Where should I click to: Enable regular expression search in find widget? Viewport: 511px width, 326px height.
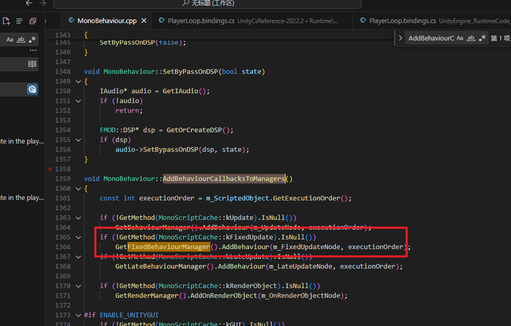click(x=482, y=37)
